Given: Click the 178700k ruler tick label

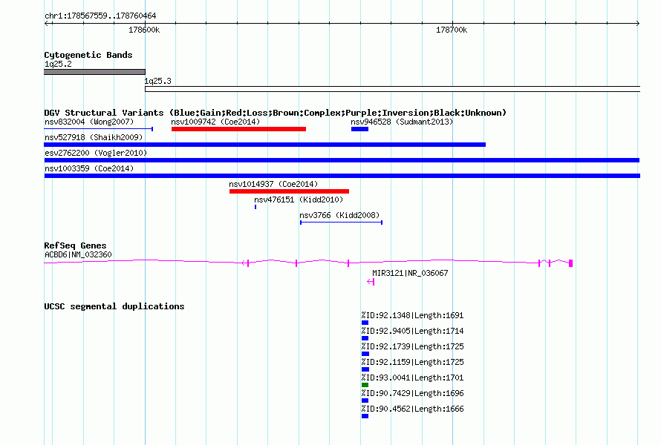Looking at the screenshot, I should pos(452,30).
